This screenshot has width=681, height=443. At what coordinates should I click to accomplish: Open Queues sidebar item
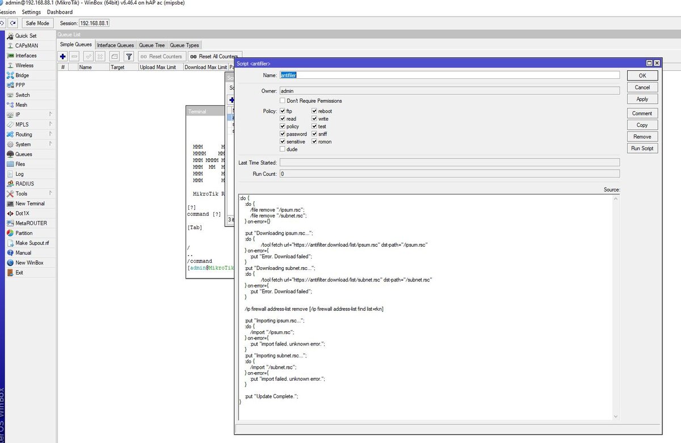[24, 154]
